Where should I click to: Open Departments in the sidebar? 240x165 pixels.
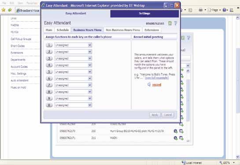(x=18, y=60)
